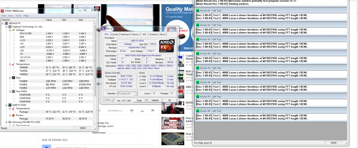Image resolution: width=358 pixels, height=148 pixels.
Task: Click the Voltages lightning icon in HWMonitor
Action: point(13,30)
